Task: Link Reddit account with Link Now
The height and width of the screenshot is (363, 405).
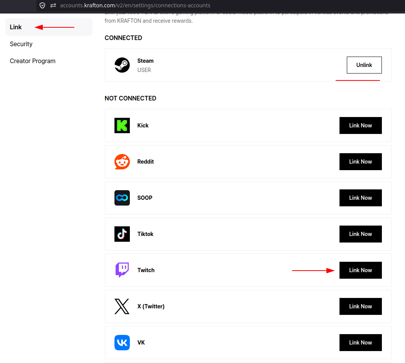Action: (361, 162)
